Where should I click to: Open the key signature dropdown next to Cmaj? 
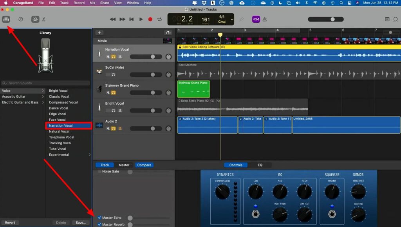coord(232,18)
